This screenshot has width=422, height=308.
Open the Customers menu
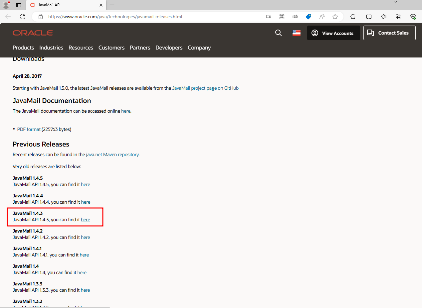coord(111,48)
